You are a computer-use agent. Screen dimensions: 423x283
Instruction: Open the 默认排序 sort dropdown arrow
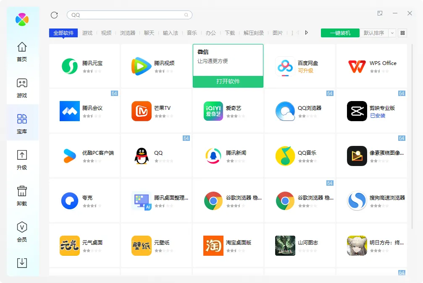pos(392,33)
